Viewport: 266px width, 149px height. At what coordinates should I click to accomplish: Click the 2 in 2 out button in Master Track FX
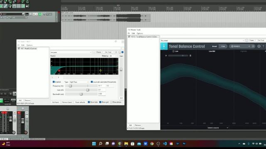(x=261, y=41)
